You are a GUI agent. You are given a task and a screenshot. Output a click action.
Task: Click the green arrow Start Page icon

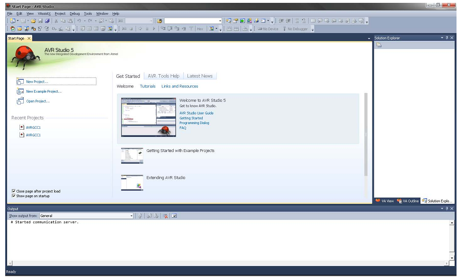(x=242, y=21)
